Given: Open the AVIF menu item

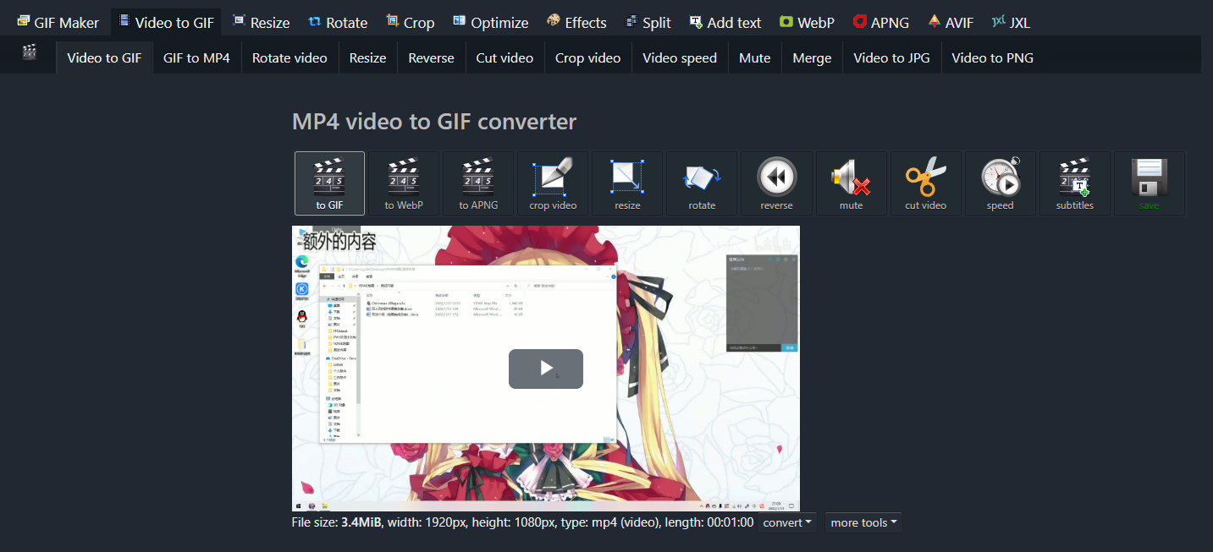Looking at the screenshot, I should pos(951,23).
